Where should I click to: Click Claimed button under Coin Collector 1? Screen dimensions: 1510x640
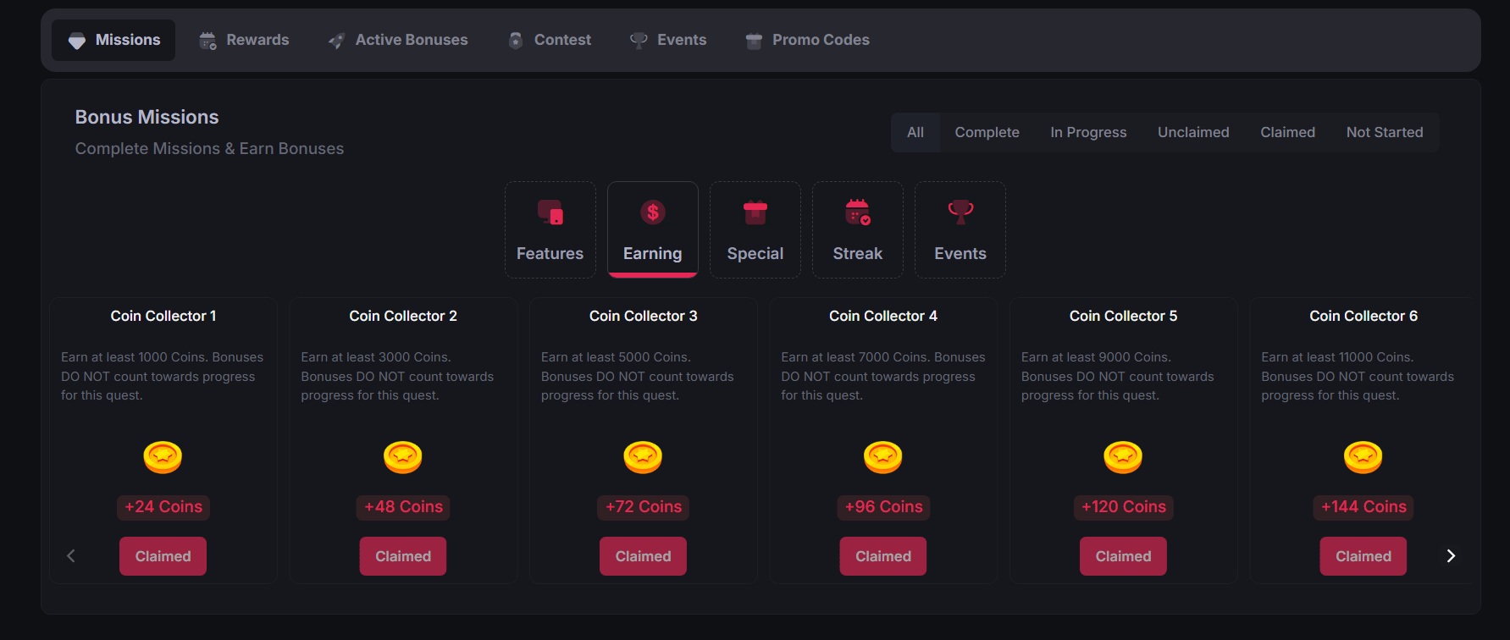pos(163,556)
